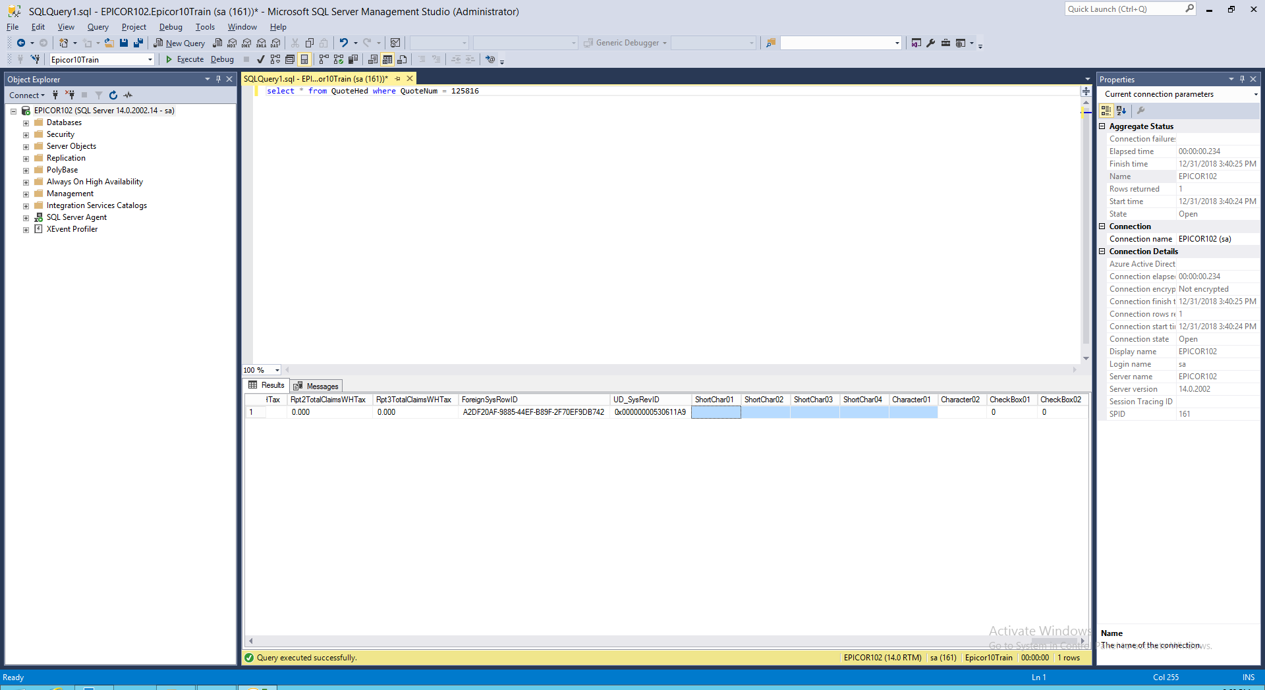Screen dimensions: 1265x690
Task: Click the New Query button
Action: [179, 43]
